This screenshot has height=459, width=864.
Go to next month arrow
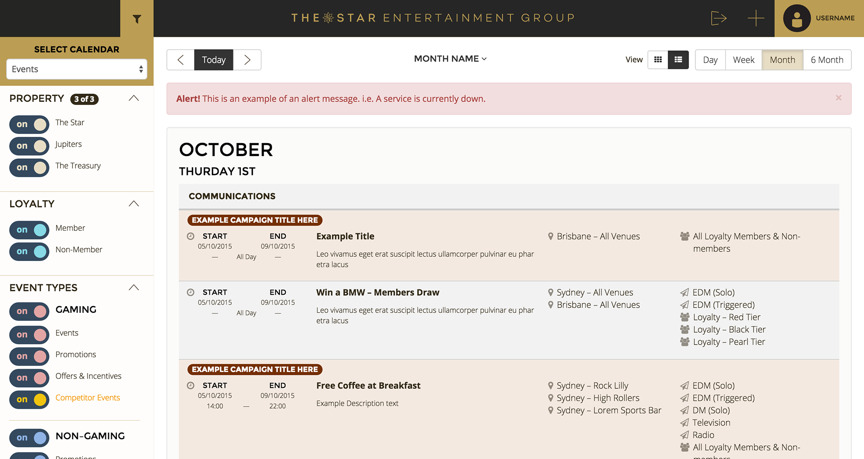(247, 60)
